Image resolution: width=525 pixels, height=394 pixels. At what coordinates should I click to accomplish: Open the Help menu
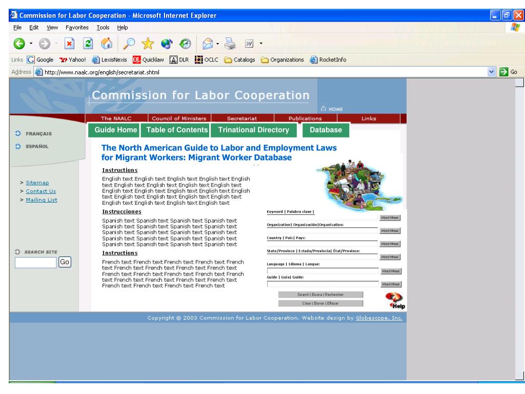(123, 28)
